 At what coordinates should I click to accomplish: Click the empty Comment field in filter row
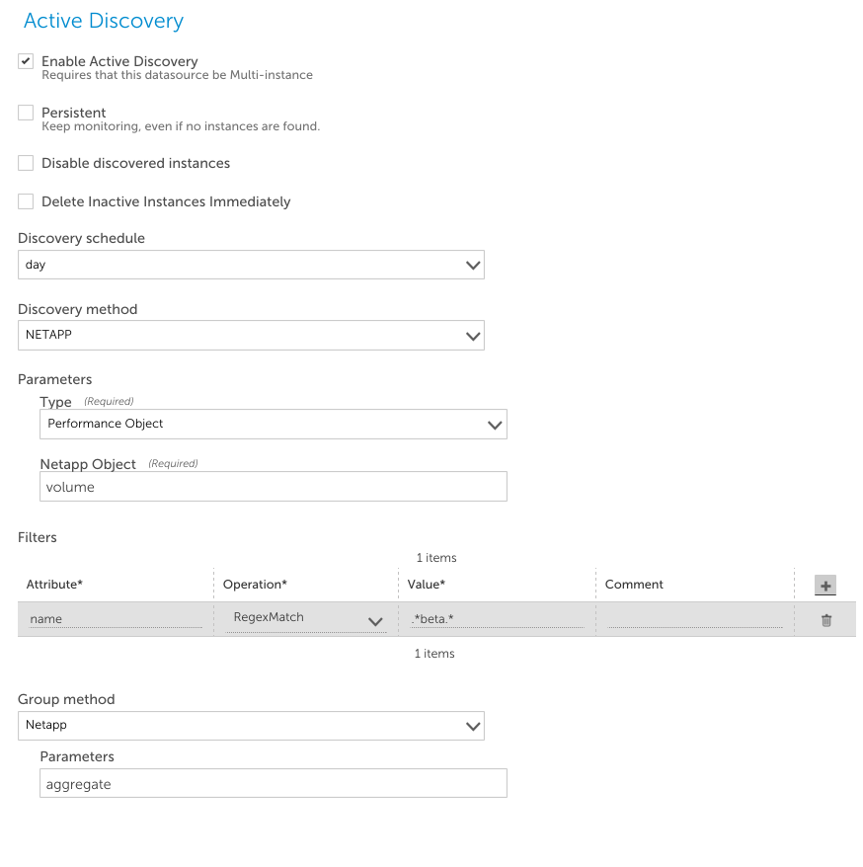tap(694, 619)
